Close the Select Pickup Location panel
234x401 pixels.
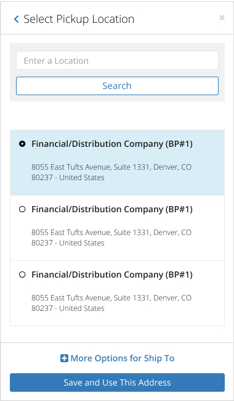point(222,17)
